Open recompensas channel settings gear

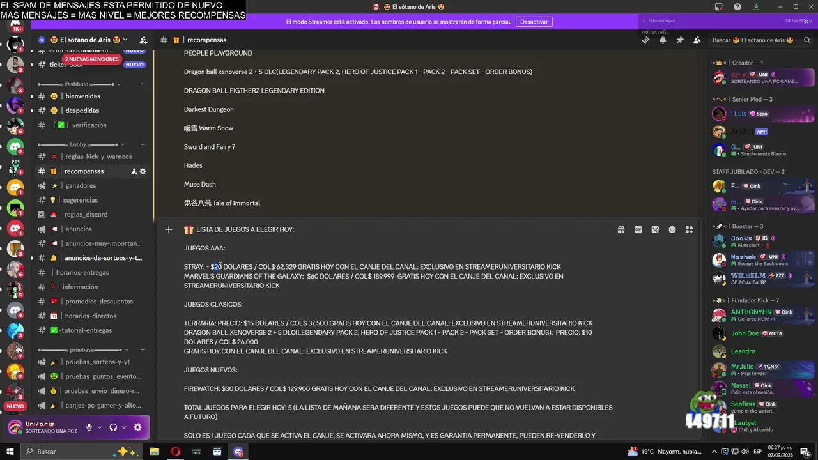coord(143,171)
